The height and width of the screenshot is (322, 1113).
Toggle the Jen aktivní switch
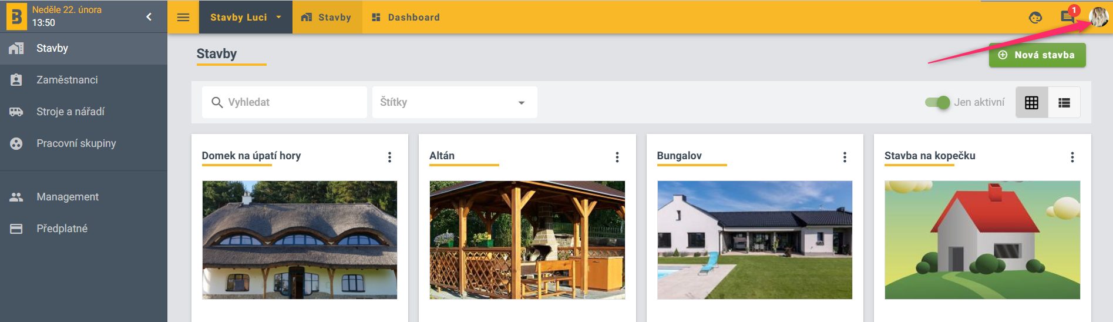[x=937, y=102]
